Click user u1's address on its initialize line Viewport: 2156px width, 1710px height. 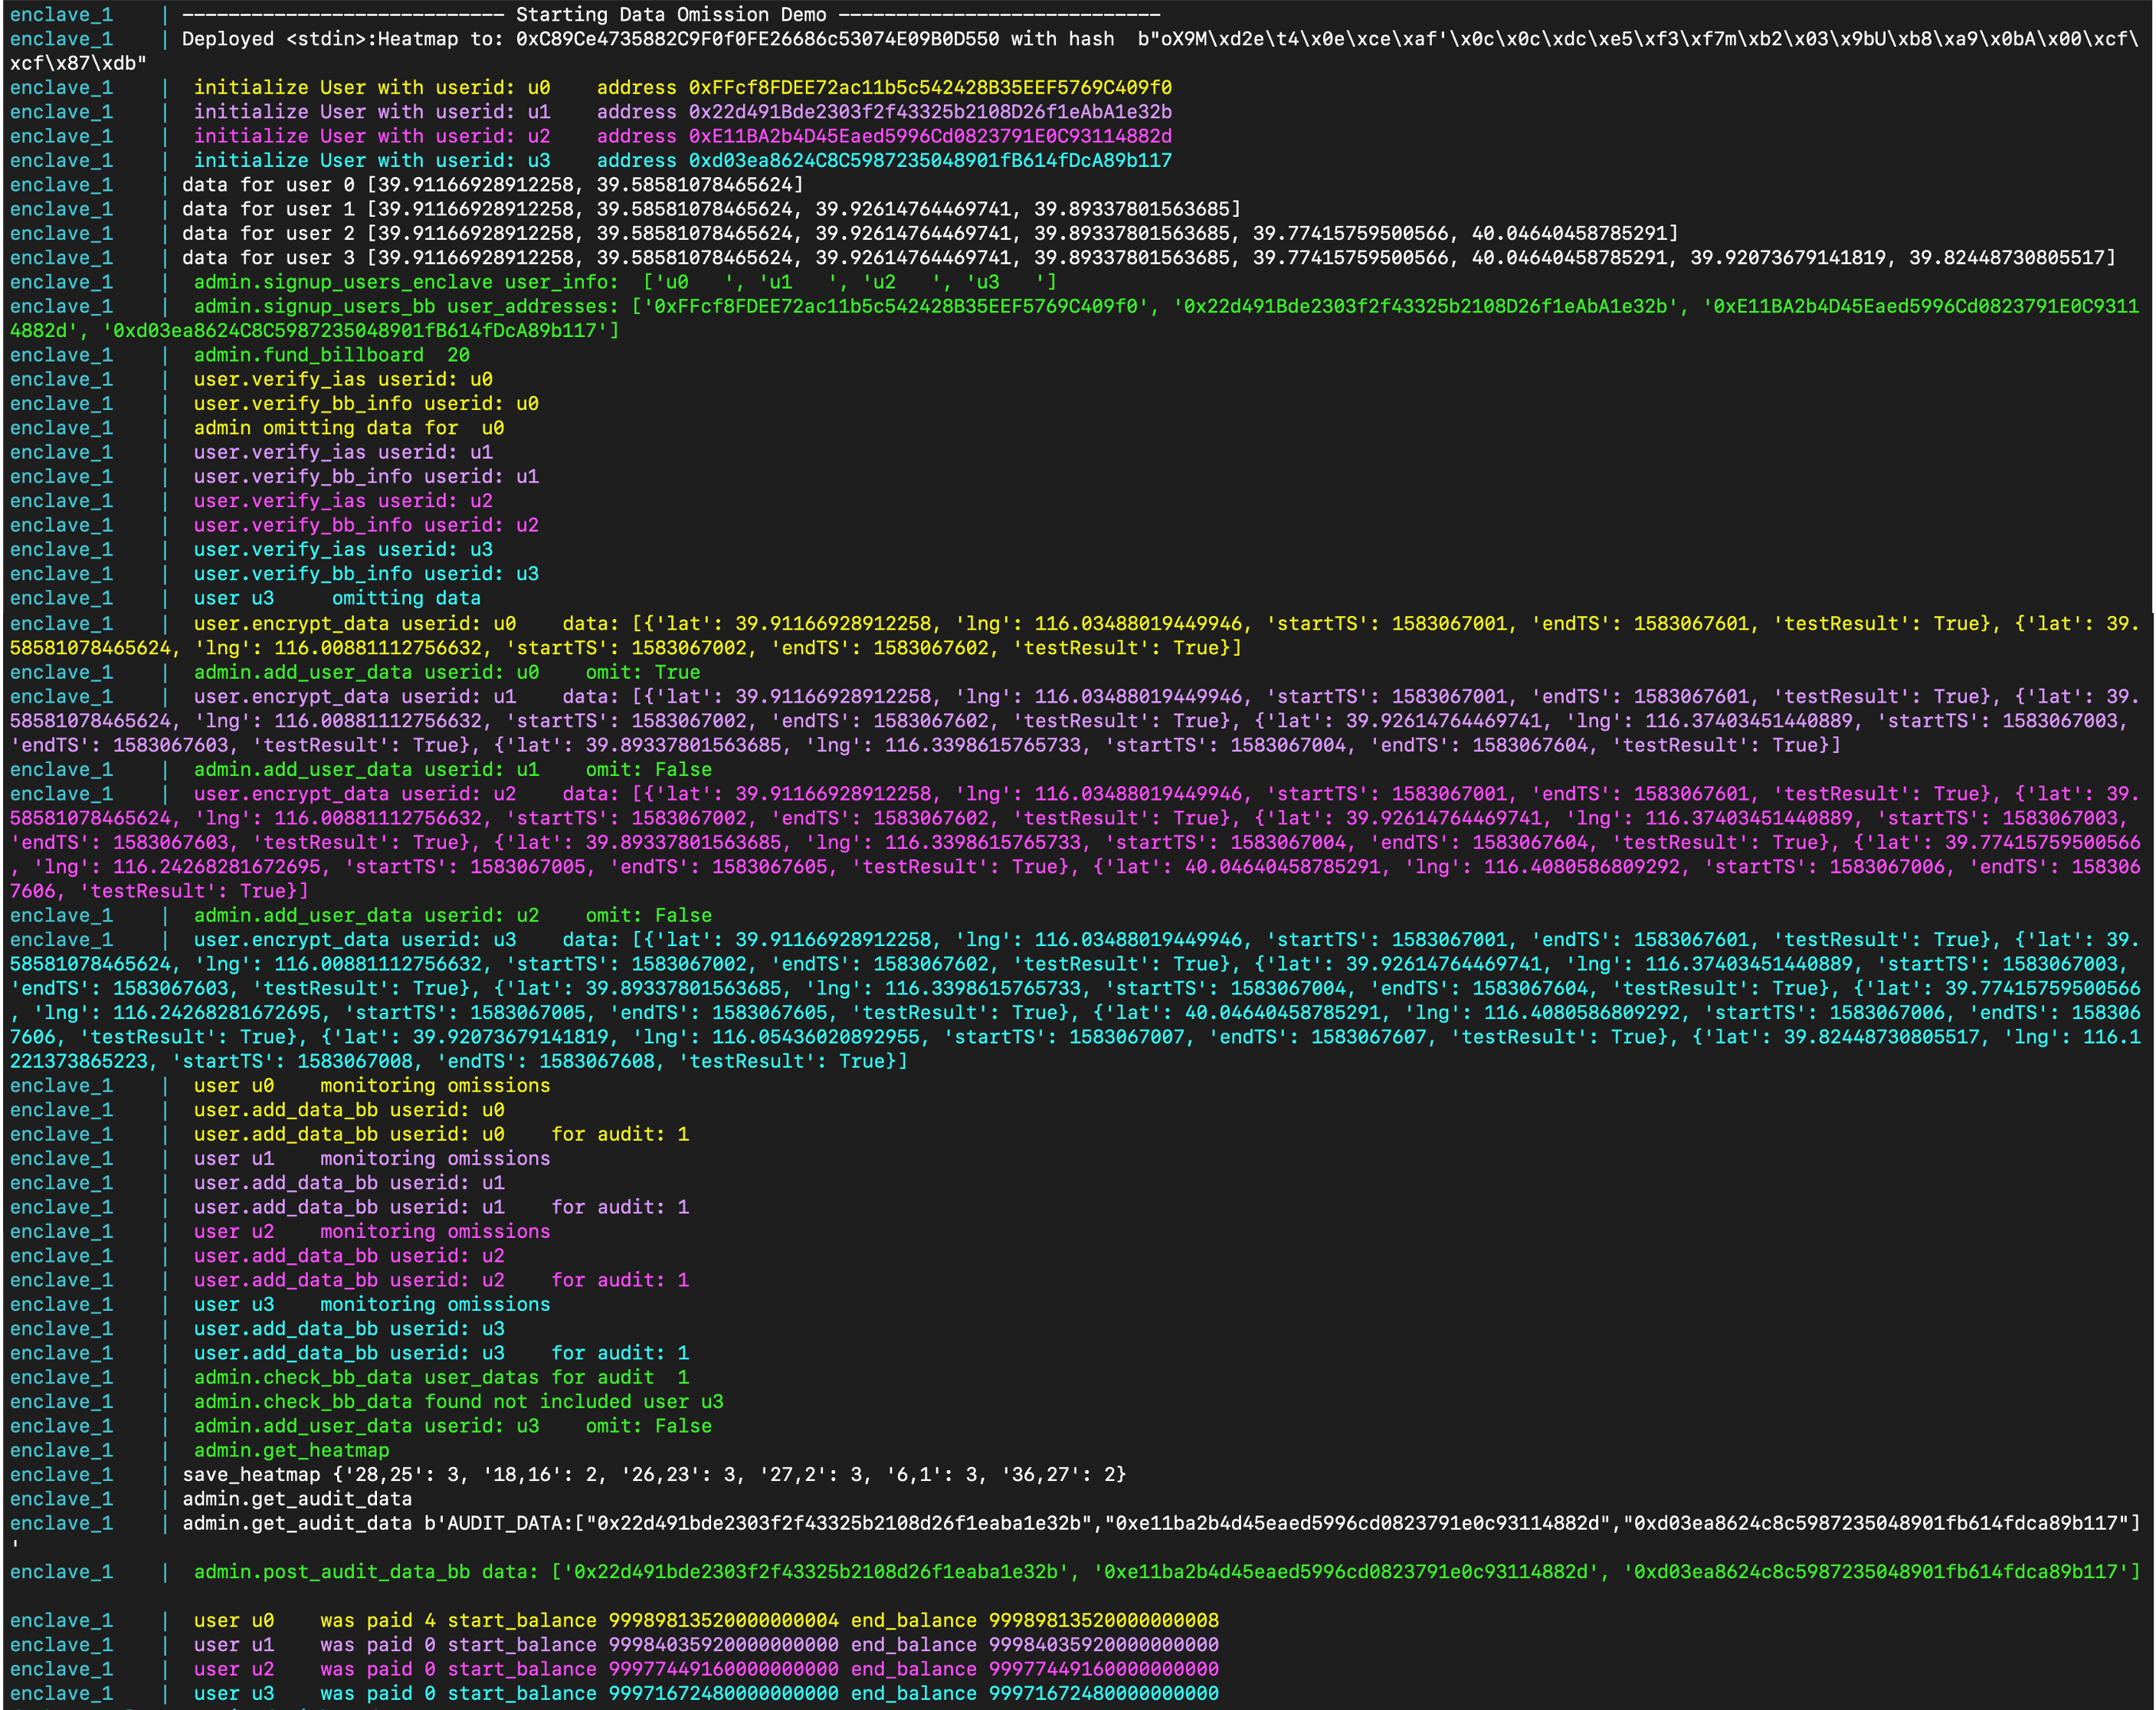tap(930, 112)
